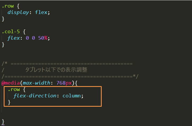Click the 50% value
Image resolution: width=192 pixels, height=126 pixels.
click(x=43, y=38)
